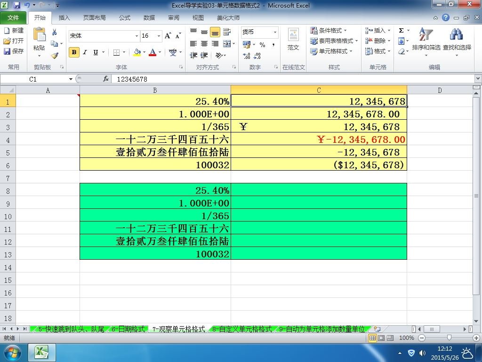The image size is (482, 362).
Task: Open the 8-自定义单元格格式 sheet tab
Action: (x=242, y=329)
